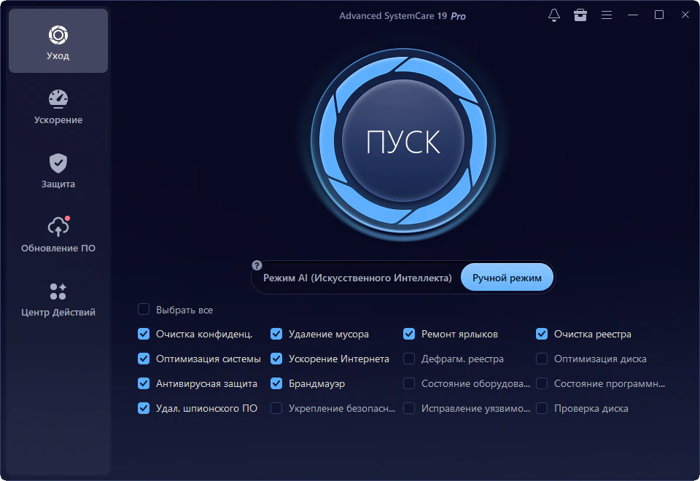The image size is (700, 481).
Task: Click the Уход sidebar icon
Action: pos(58,35)
